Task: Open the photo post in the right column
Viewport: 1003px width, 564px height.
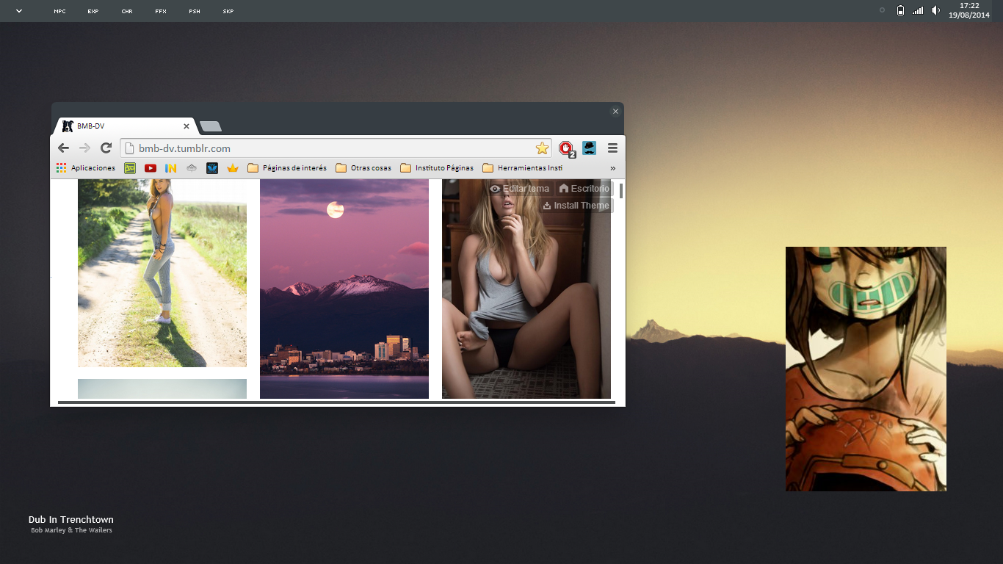Action: (526, 289)
